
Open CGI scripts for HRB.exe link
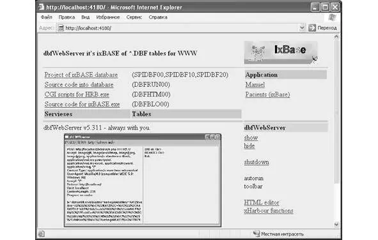[77, 94]
